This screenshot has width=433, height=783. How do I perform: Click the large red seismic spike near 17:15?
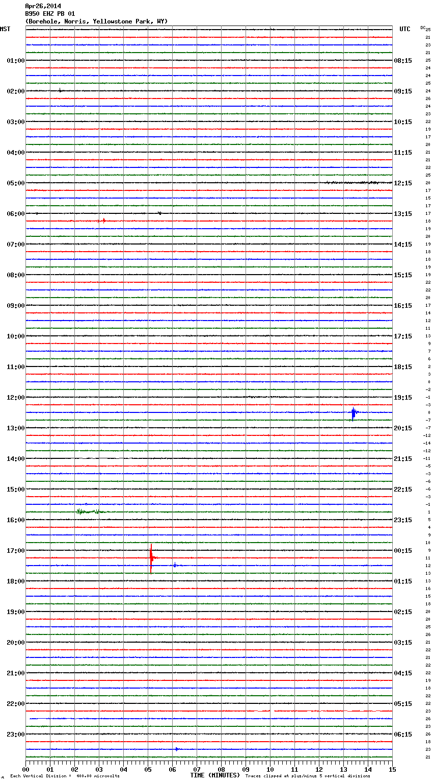(151, 558)
